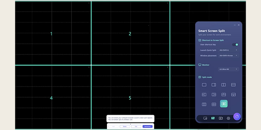
Task: Click the highlighted custom split layout icon
Action: [x=224, y=104]
